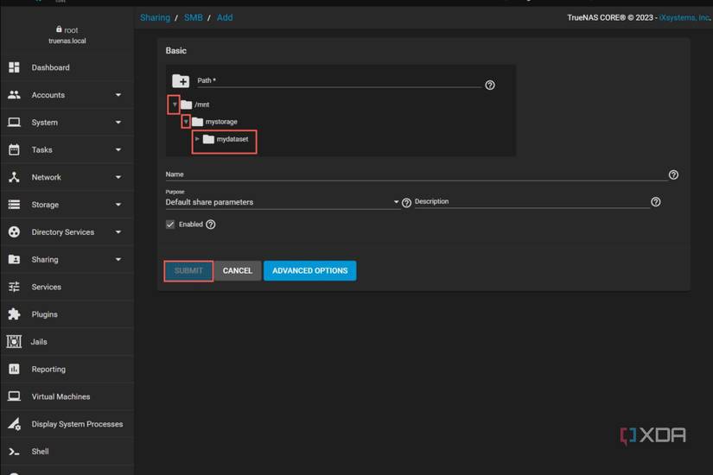Expand the Network menu arrow
The width and height of the screenshot is (713, 475).
pos(118,177)
